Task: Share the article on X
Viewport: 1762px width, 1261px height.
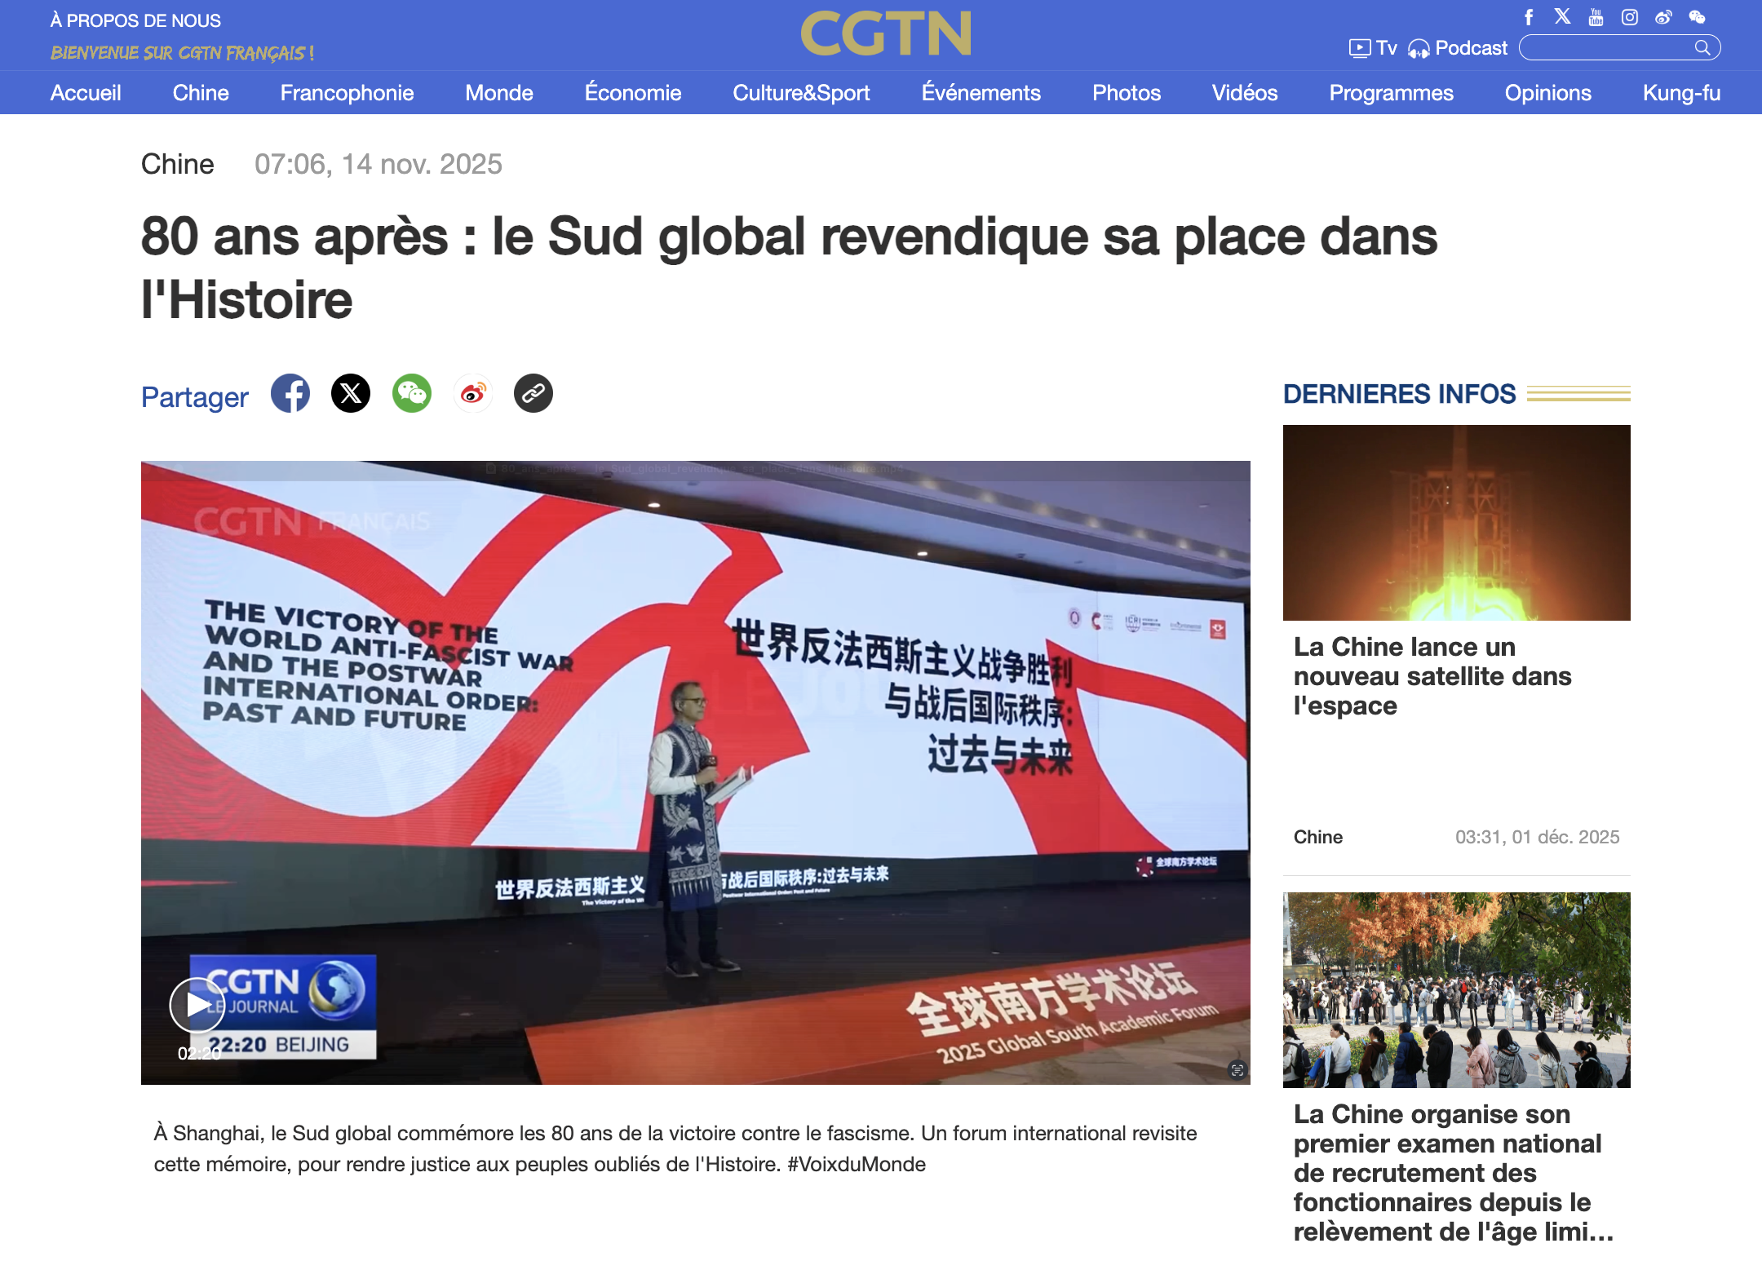Action: click(x=351, y=393)
